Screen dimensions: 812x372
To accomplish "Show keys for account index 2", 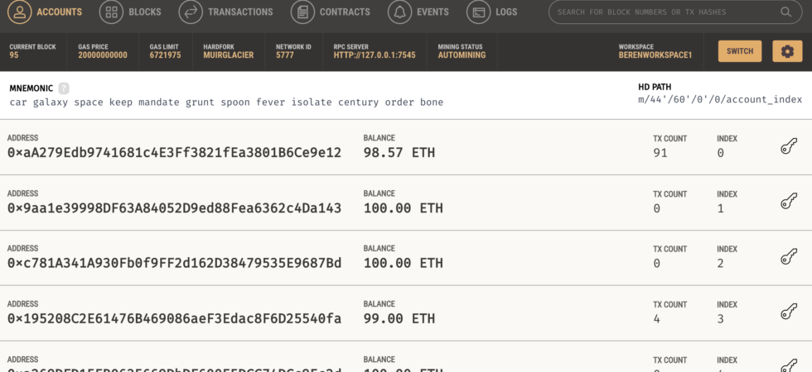I will point(789,257).
